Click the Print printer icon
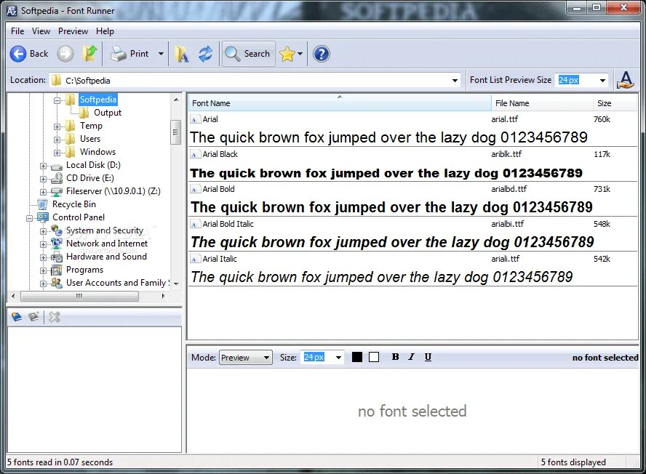Screen dimensions: 646x474 point(119,54)
